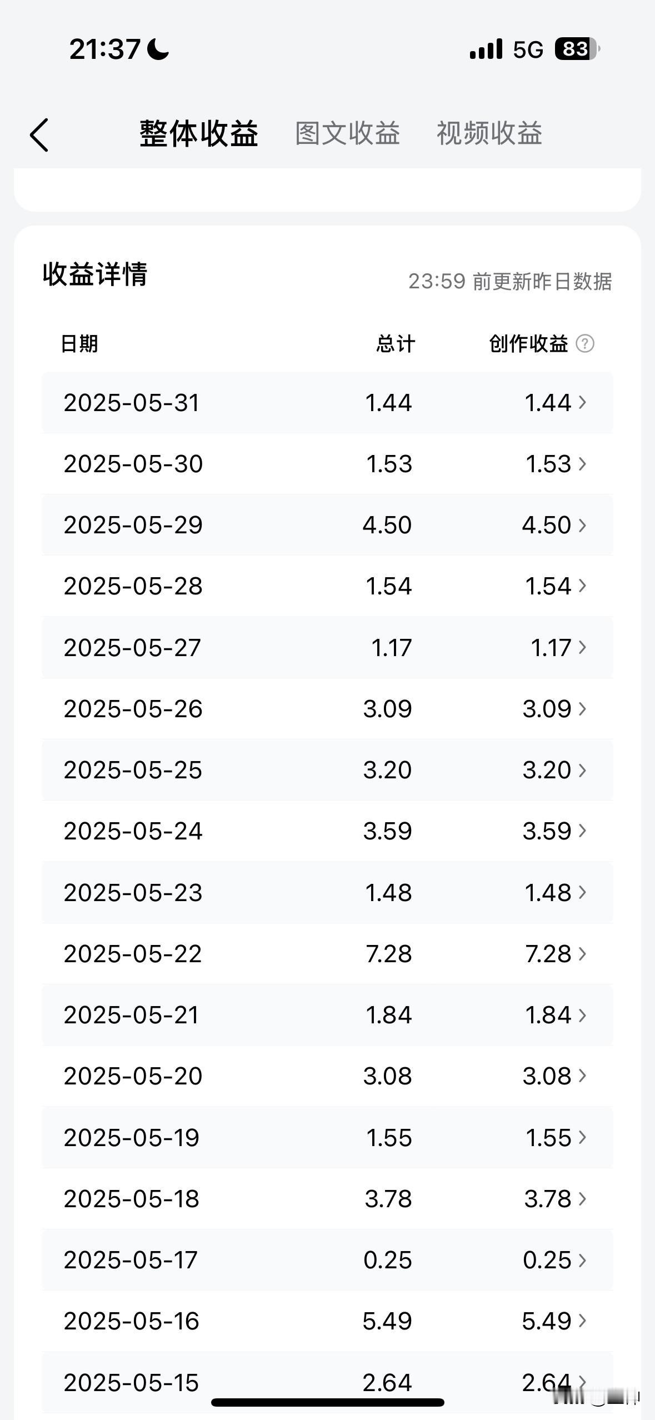The width and height of the screenshot is (655, 1420).
Task: Select the 整体收益 tab
Action: click(198, 133)
